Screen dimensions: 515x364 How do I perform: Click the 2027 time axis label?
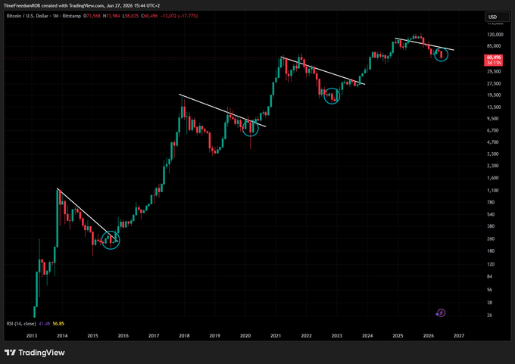[x=459, y=336]
